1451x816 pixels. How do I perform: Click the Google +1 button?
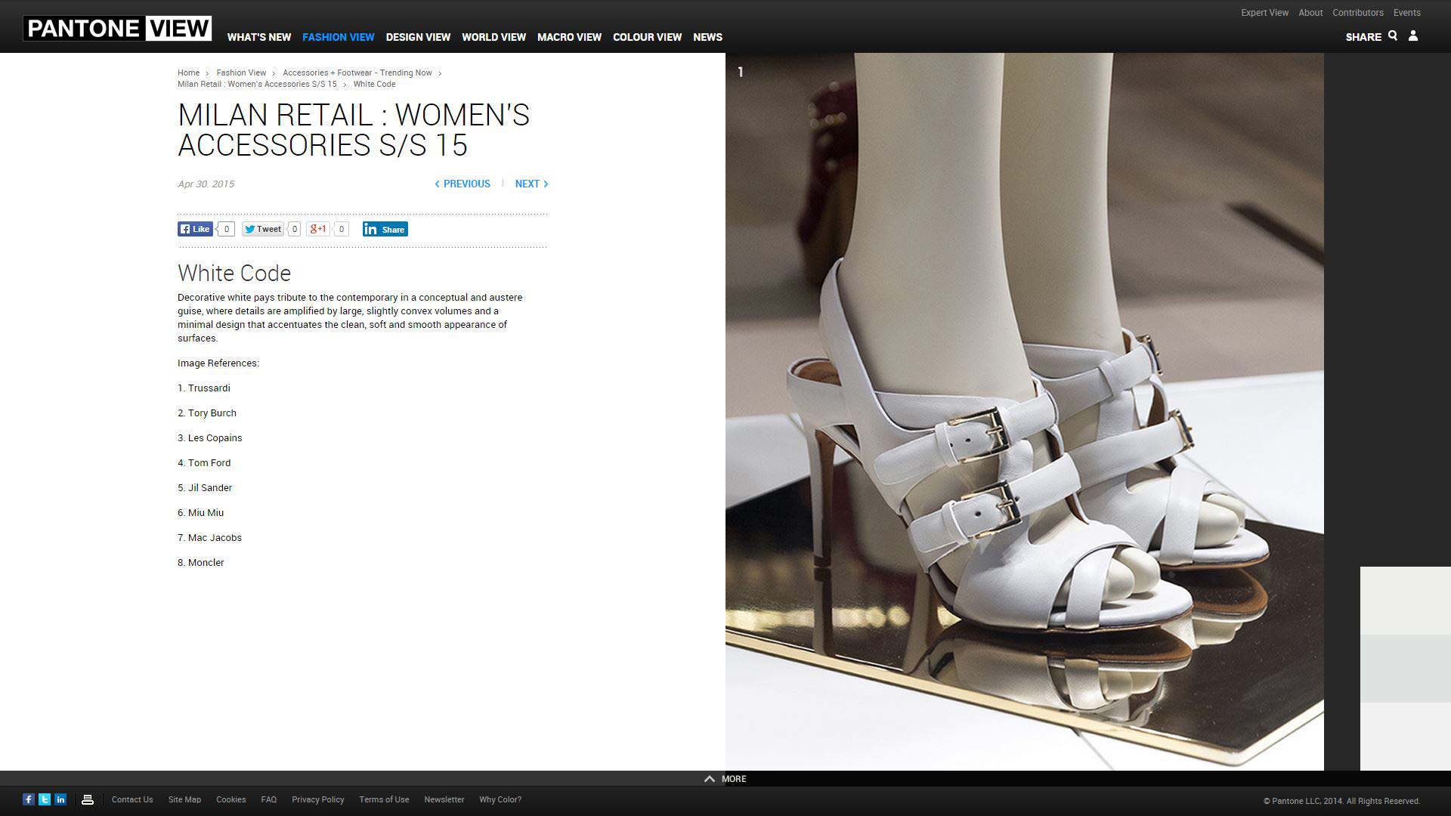tap(317, 229)
